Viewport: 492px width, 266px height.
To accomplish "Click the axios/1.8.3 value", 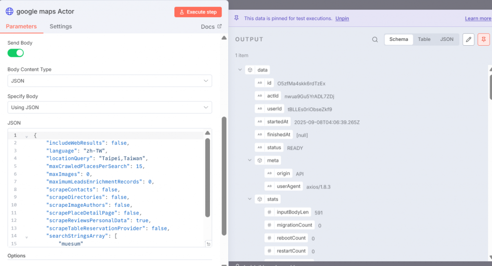I will [318, 187].
